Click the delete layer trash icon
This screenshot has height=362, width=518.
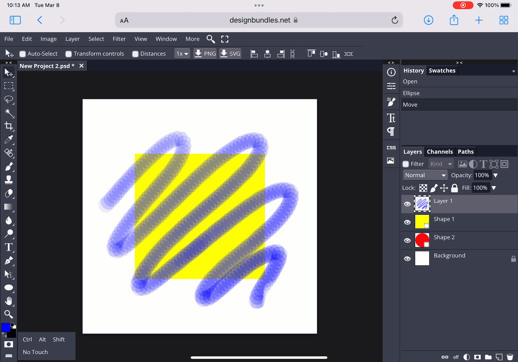coord(510,357)
